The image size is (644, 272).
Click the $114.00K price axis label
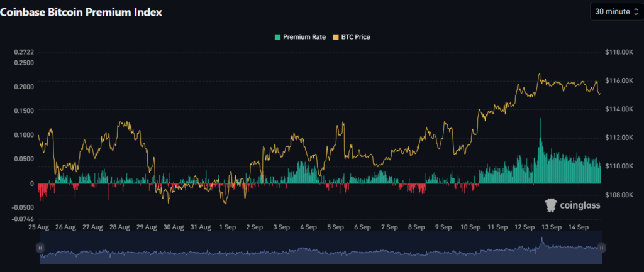tap(619, 109)
